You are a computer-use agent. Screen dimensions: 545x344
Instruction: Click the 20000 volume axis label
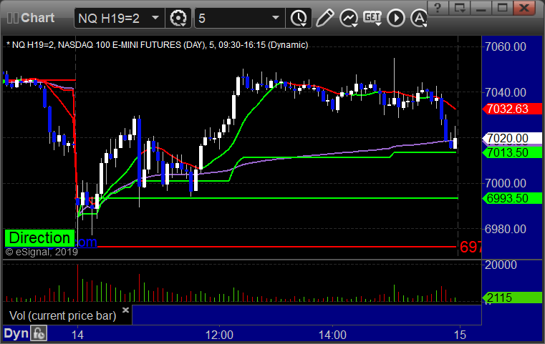point(501,265)
